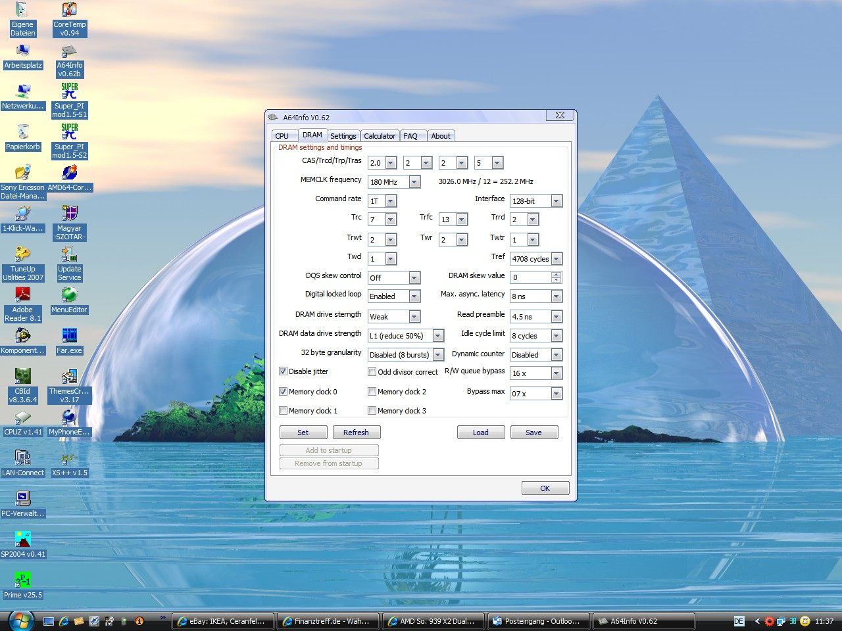The height and width of the screenshot is (631, 842).
Task: Select the TuneUp Utilities 2007 icon
Action: (x=23, y=264)
